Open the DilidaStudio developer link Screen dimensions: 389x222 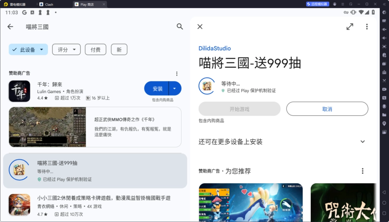click(215, 48)
